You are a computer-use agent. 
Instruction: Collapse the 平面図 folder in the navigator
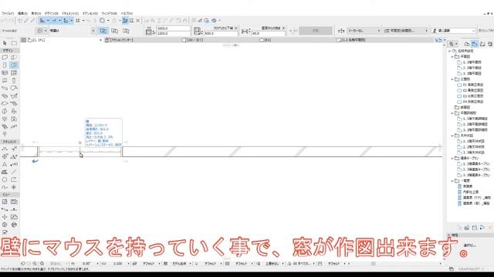(452, 56)
